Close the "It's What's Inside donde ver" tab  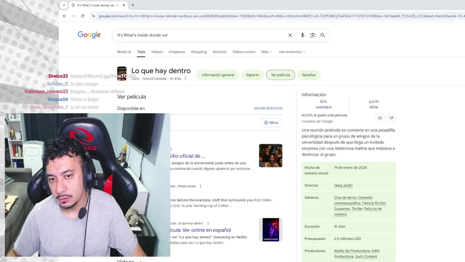point(124,5)
